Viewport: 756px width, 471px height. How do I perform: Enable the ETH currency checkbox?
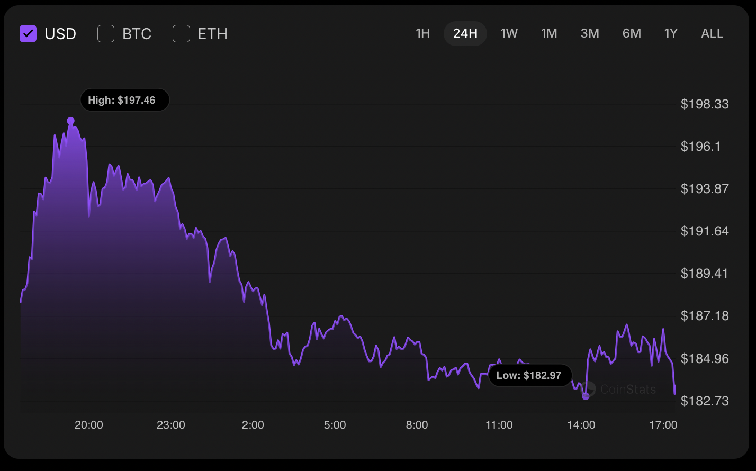tap(181, 34)
